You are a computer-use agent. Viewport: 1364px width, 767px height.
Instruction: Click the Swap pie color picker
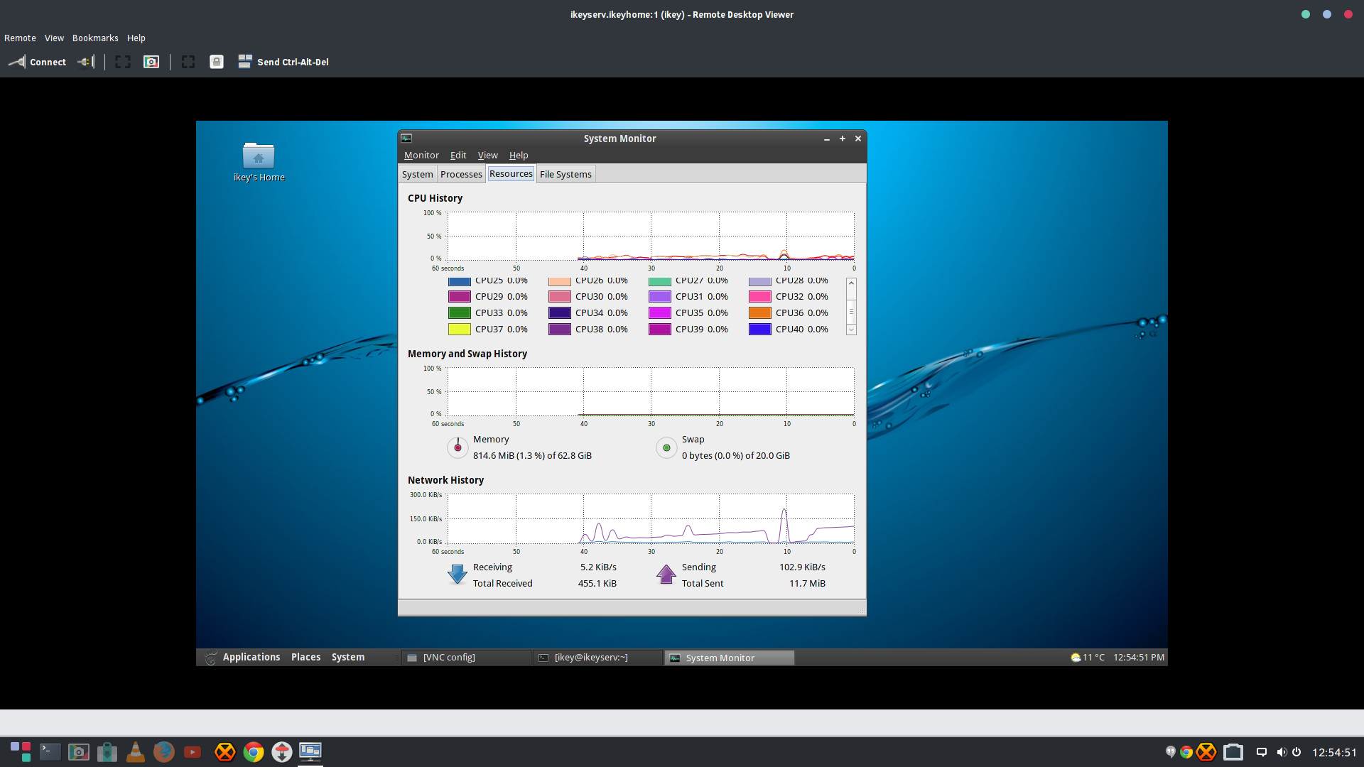pyautogui.click(x=666, y=447)
